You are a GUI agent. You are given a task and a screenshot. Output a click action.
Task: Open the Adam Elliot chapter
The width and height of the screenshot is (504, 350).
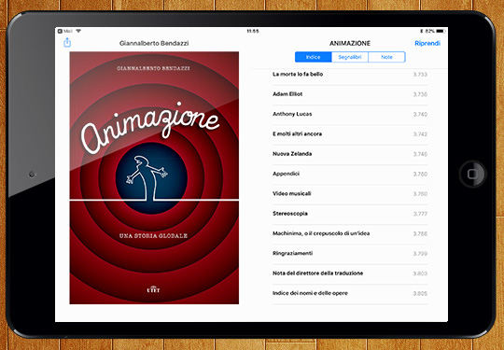[350, 94]
